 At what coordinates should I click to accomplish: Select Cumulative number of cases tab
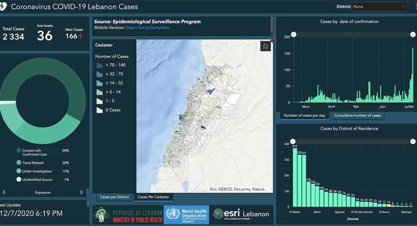pyautogui.click(x=357, y=115)
